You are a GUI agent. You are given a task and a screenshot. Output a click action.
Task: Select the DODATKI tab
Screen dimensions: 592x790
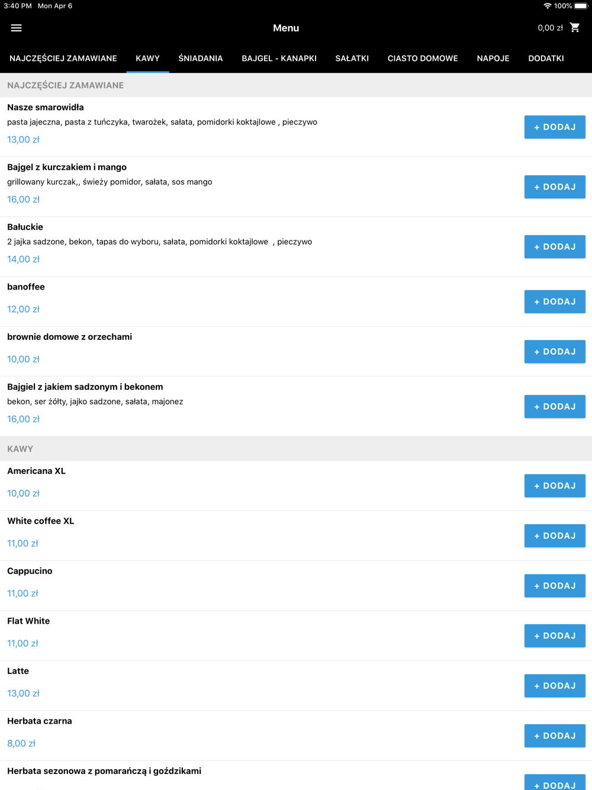coord(546,59)
